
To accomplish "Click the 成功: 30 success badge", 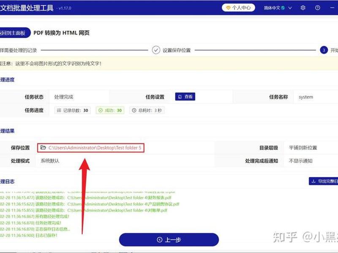I will (x=110, y=110).
